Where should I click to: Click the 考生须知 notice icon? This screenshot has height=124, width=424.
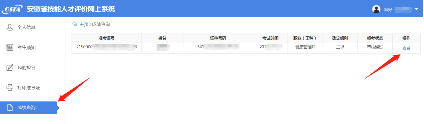pyautogui.click(x=10, y=47)
